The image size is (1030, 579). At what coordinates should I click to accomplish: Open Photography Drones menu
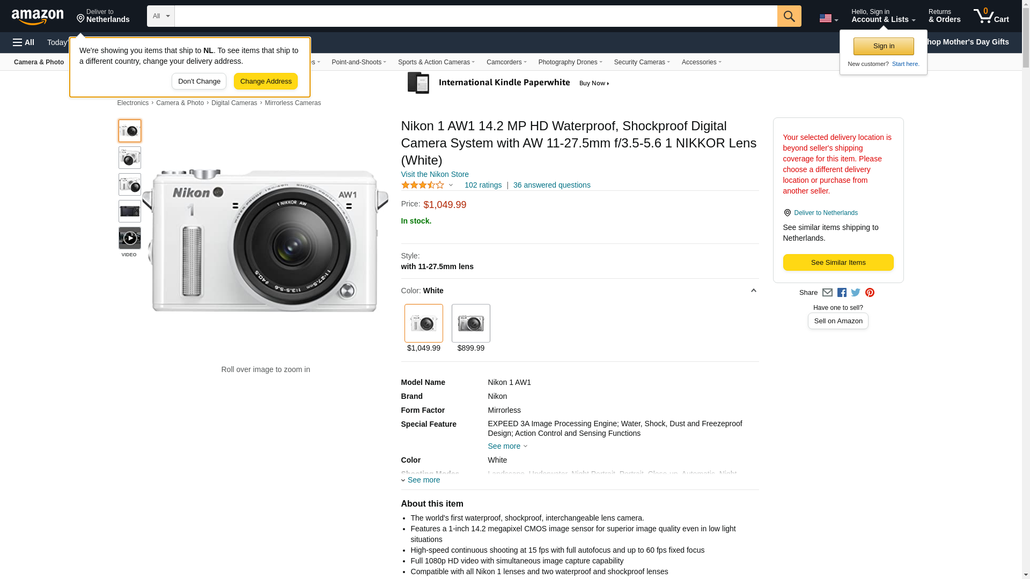pos(570,62)
